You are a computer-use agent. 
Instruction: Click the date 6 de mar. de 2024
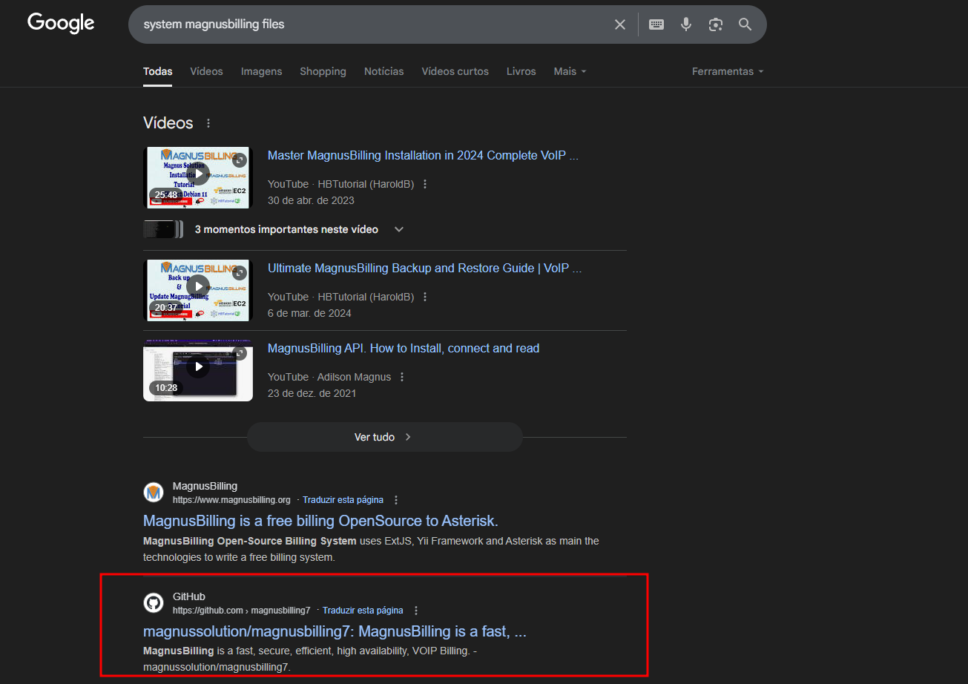pos(309,313)
